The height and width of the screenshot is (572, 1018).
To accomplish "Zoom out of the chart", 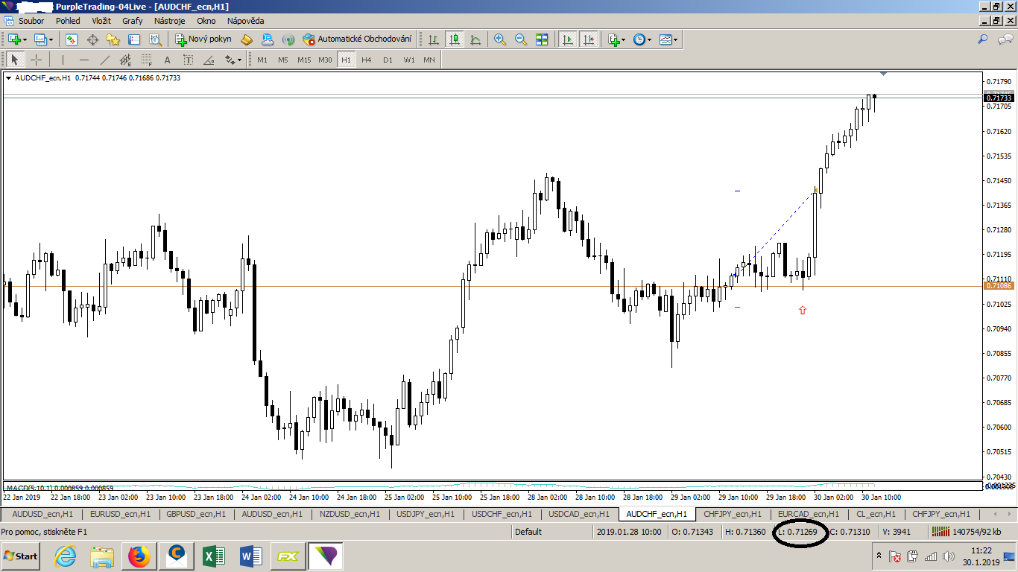I will (521, 39).
